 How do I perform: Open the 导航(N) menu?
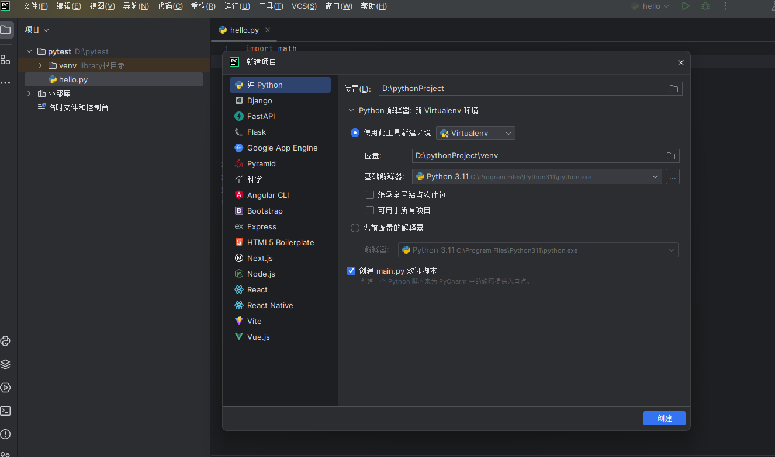(136, 6)
